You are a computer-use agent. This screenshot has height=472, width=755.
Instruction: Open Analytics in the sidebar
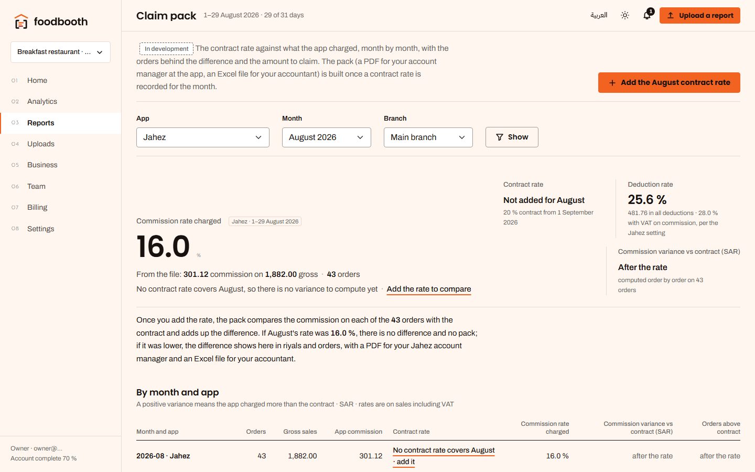[x=60, y=101]
